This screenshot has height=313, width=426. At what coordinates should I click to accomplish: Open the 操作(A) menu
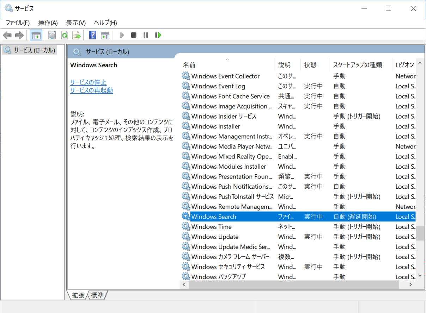48,23
